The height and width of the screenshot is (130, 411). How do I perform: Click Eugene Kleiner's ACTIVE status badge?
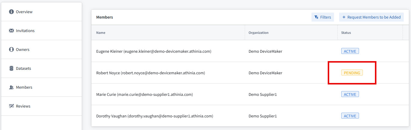tap(350, 51)
